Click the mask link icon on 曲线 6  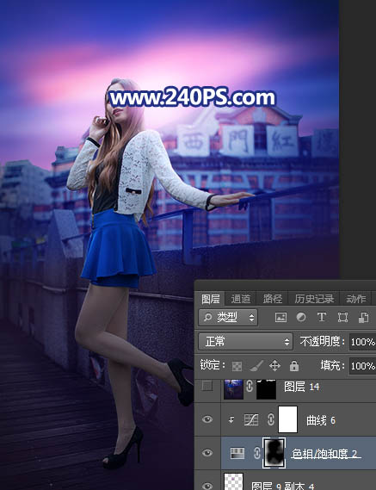(271, 420)
